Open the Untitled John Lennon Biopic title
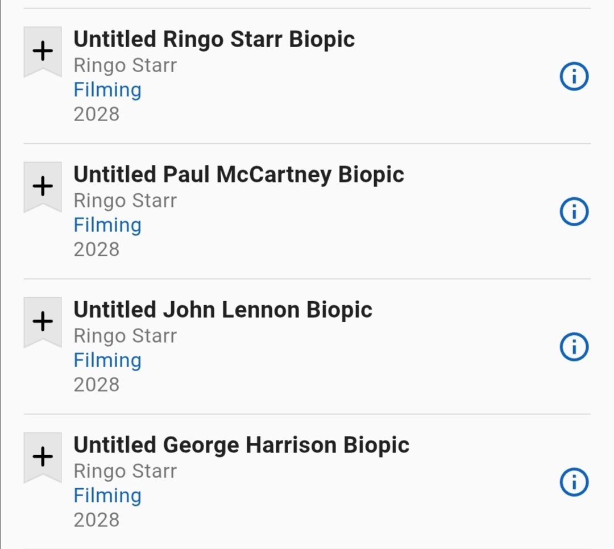 tap(223, 310)
